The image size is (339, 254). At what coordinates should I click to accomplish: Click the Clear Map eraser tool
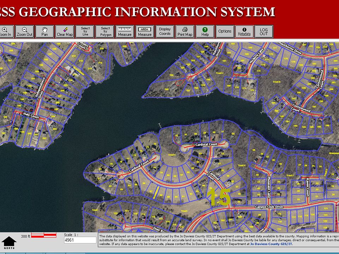click(65, 31)
